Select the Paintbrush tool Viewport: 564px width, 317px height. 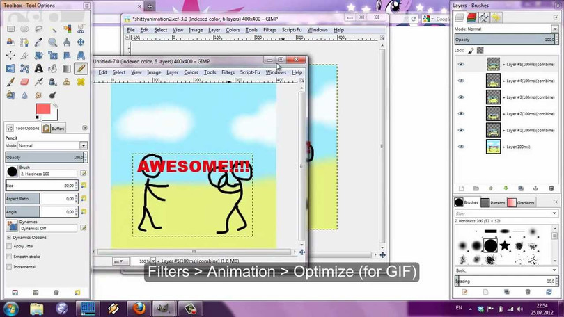click(x=10, y=81)
